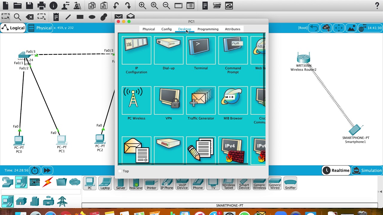Viewport: 383px width, 215px height.
Task: Open the Dial-up application
Action: tap(169, 50)
